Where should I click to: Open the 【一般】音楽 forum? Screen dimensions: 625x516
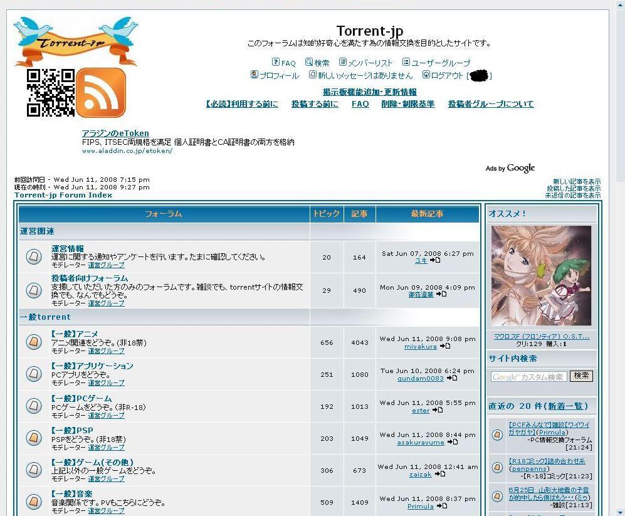click(71, 493)
